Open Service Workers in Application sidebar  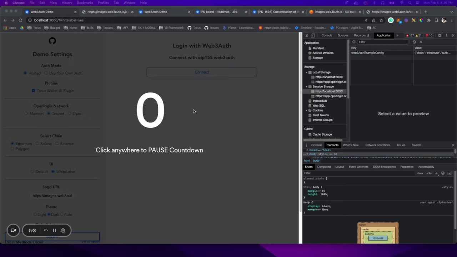point(323,53)
